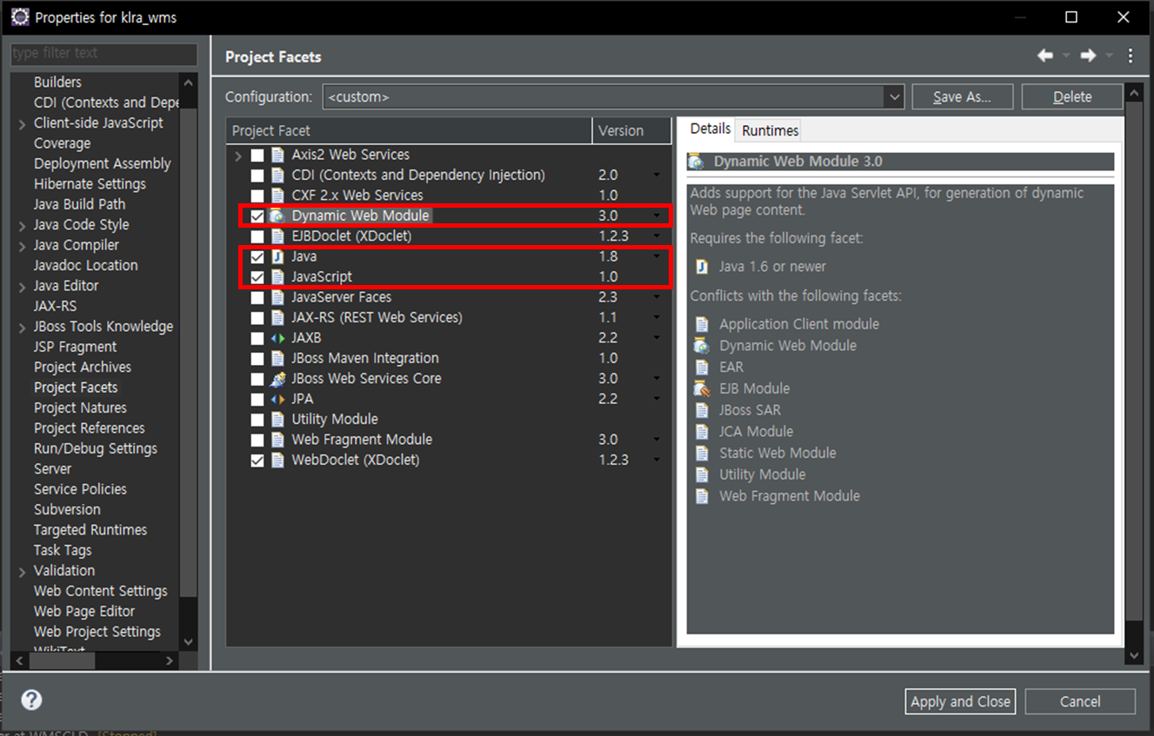The image size is (1154, 736).
Task: Uncheck the JavaScript facet checkbox
Action: pos(257,277)
